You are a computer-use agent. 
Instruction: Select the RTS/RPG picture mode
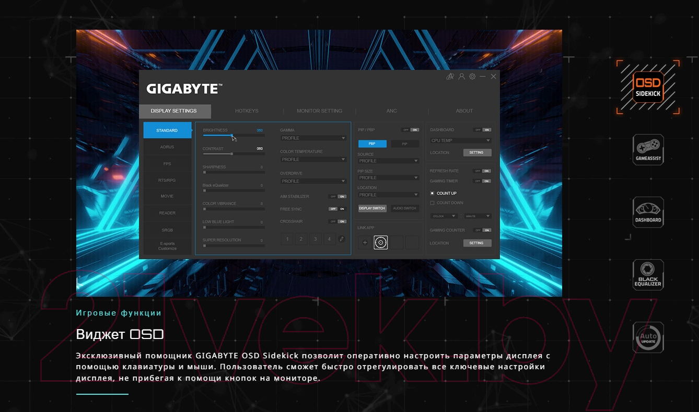pos(167,180)
